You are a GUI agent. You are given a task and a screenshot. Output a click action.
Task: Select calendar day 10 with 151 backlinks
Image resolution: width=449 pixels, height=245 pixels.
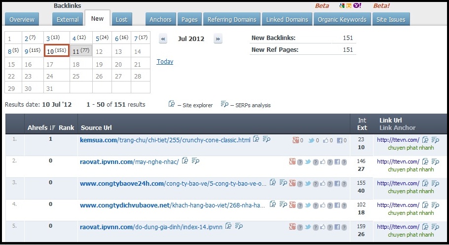coord(57,50)
